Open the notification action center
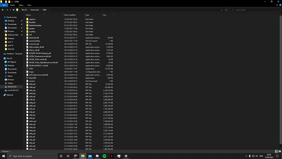 point(277,156)
